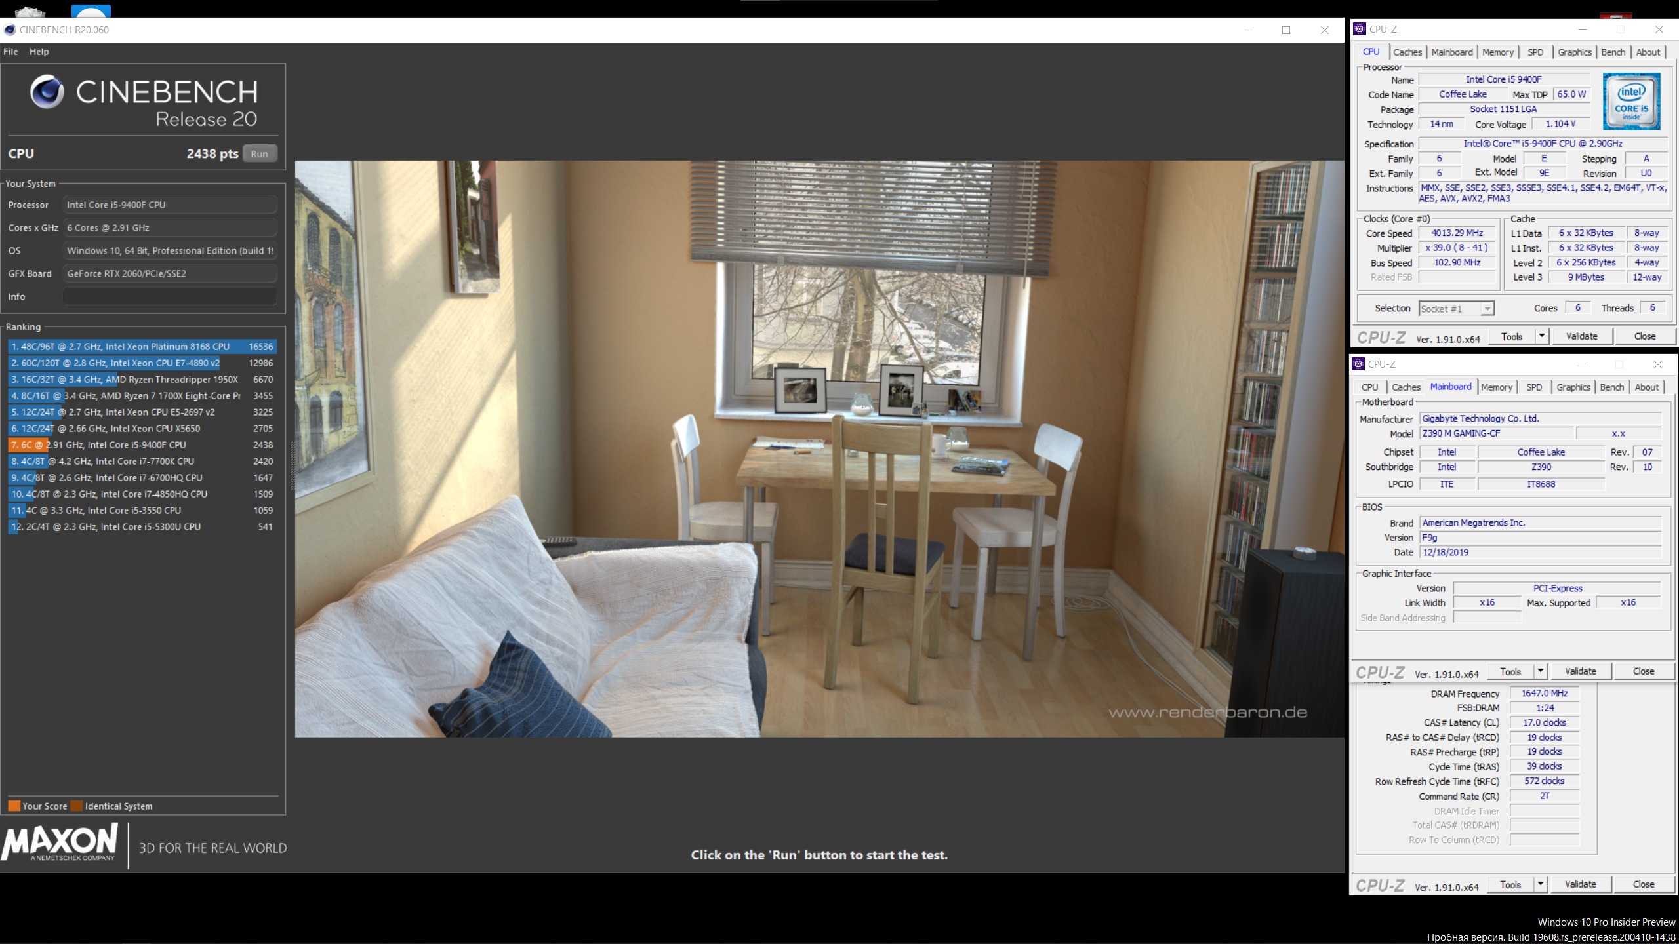The width and height of the screenshot is (1679, 944).
Task: Open Bench tab in top CPU-Z window
Action: (x=1613, y=52)
